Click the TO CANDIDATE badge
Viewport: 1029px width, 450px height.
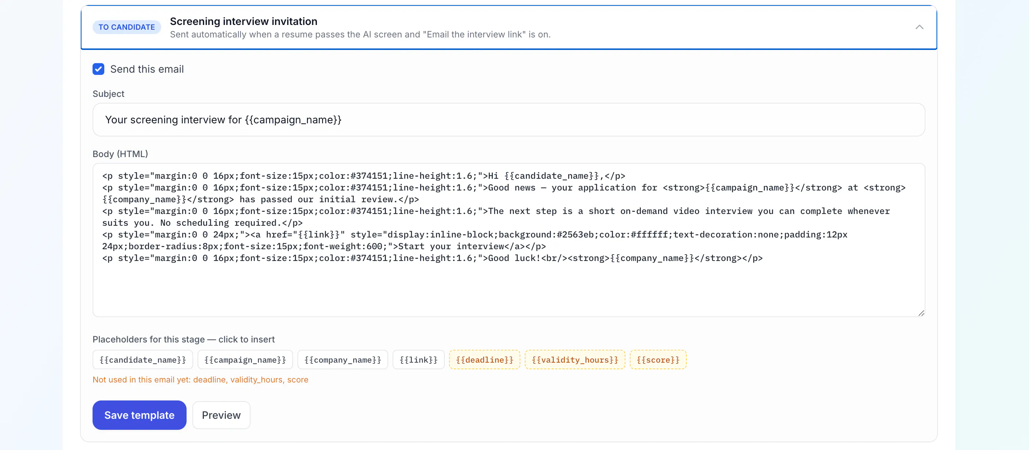point(127,27)
